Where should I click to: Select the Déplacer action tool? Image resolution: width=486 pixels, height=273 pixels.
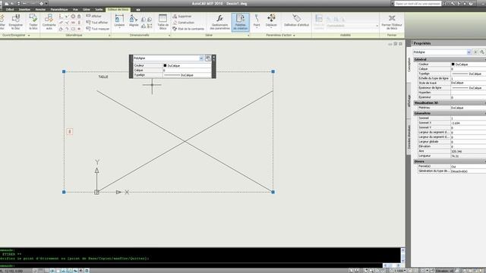pyautogui.click(x=271, y=20)
